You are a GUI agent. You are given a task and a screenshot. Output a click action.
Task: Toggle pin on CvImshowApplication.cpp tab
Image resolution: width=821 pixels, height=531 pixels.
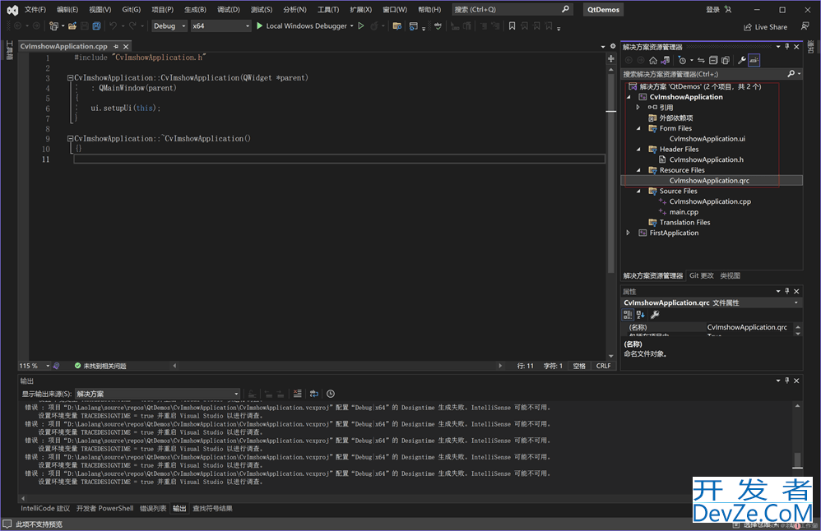(116, 47)
